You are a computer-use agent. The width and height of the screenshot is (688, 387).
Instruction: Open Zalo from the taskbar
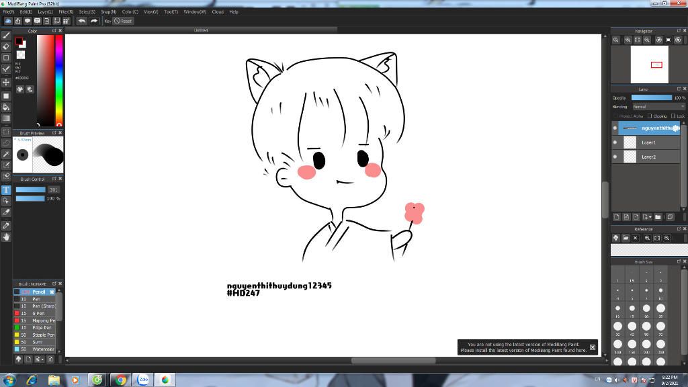point(143,380)
